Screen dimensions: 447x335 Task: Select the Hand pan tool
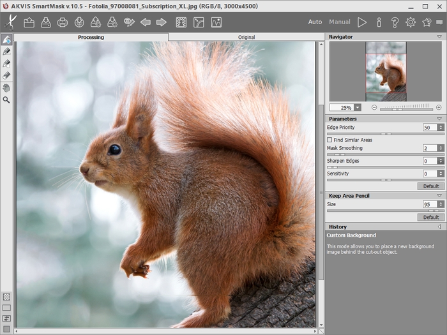(x=6, y=88)
